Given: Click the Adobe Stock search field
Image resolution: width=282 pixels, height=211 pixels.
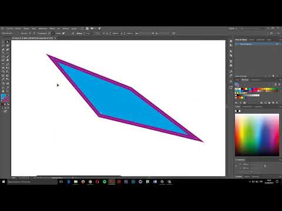Looking at the screenshot, I should [253, 29].
